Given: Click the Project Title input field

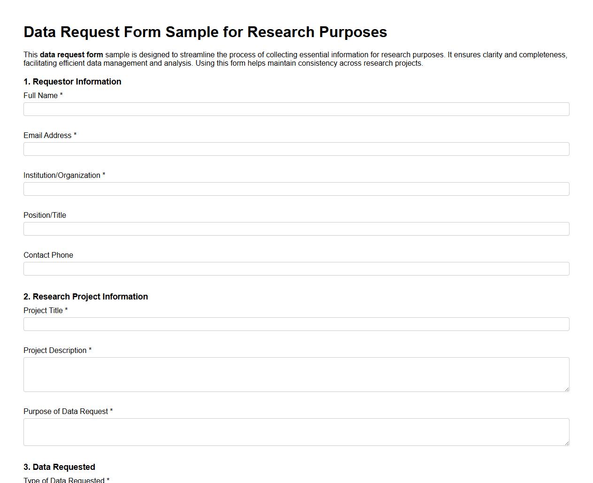Looking at the screenshot, I should point(296,324).
